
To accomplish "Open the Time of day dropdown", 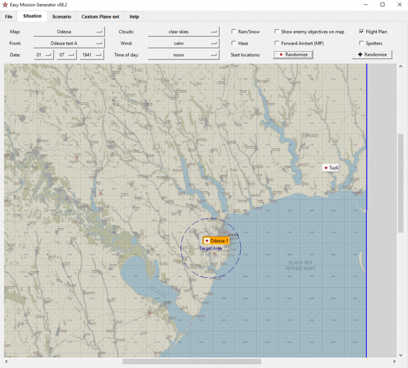I will 183,55.
